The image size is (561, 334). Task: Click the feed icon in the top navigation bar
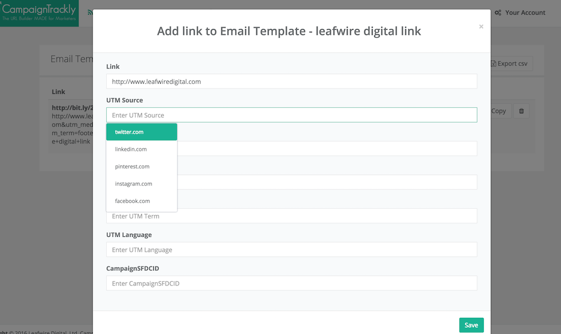90,11
